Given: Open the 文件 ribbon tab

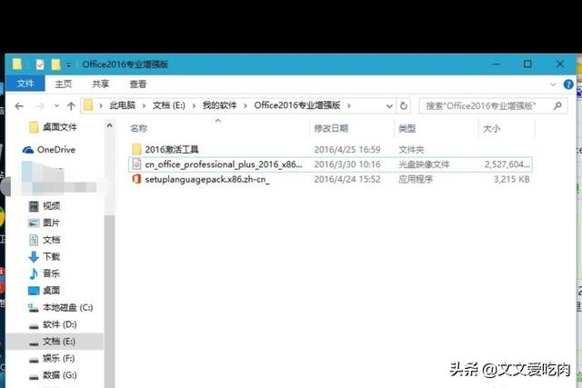Looking at the screenshot, I should point(25,84).
